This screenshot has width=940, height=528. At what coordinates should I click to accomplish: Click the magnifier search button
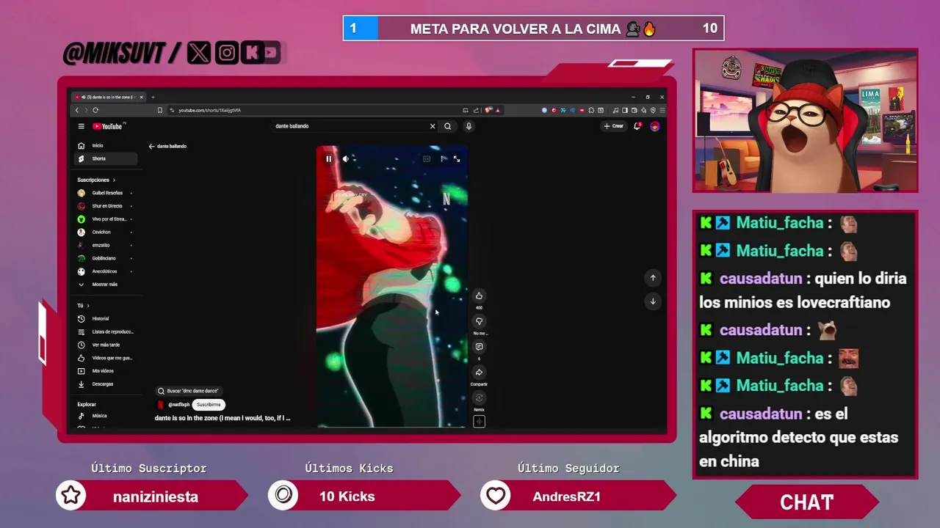click(447, 126)
